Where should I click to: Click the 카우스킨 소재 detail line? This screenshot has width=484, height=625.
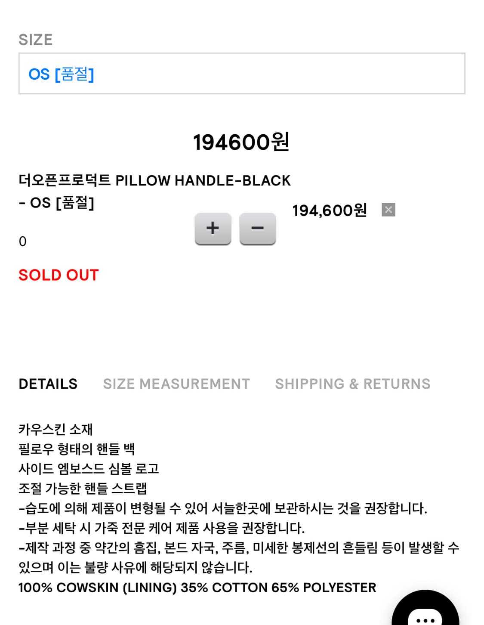(55, 429)
